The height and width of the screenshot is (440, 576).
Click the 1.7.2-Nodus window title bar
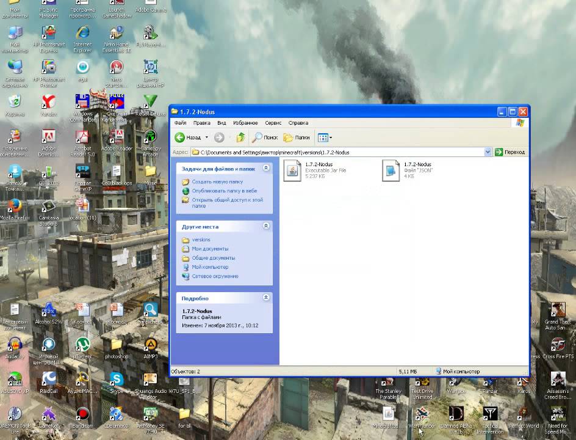(x=333, y=111)
